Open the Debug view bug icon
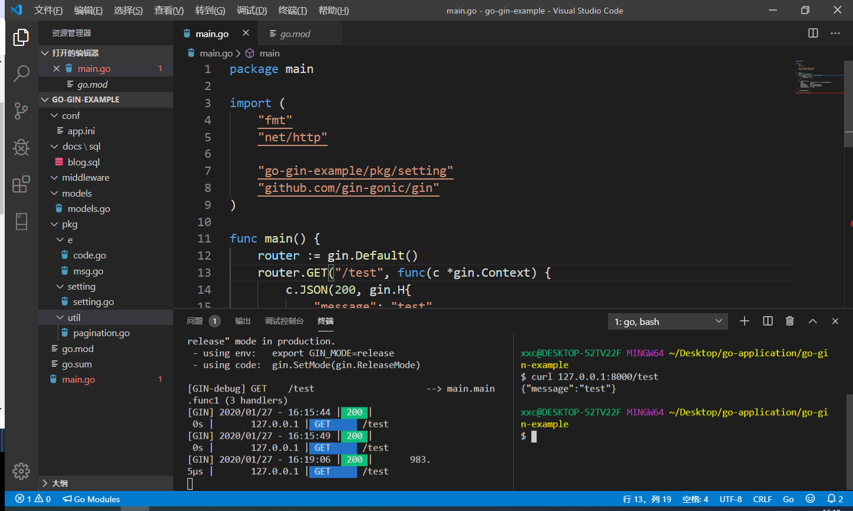 (21, 147)
